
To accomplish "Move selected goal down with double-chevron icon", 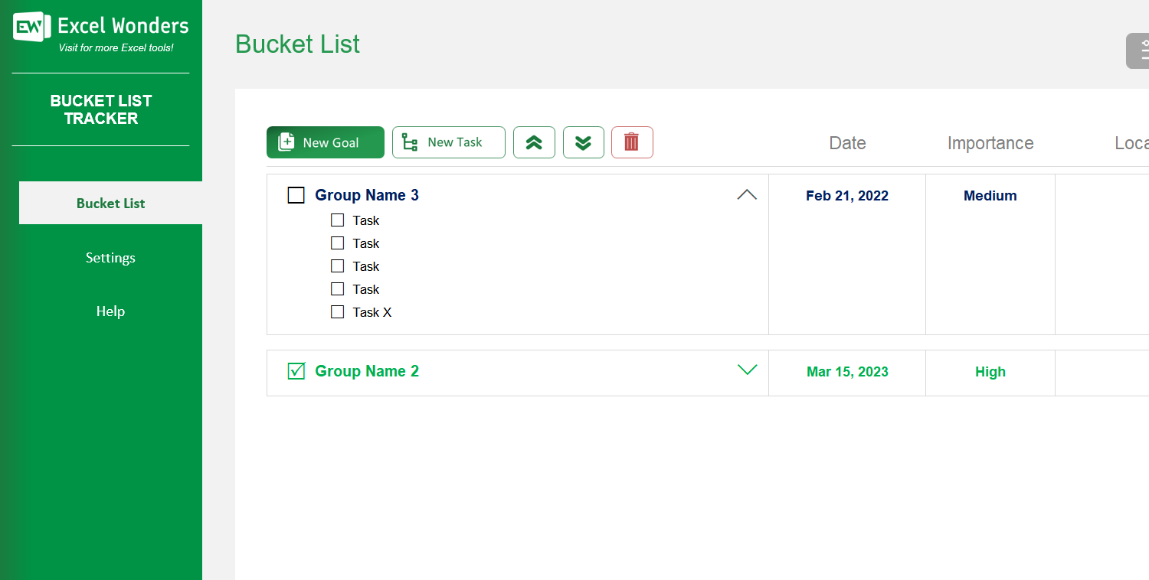I will [583, 142].
